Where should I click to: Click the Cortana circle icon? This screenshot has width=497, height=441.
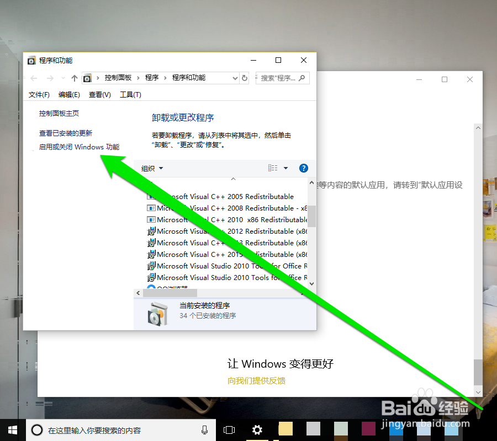pyautogui.click(x=37, y=430)
